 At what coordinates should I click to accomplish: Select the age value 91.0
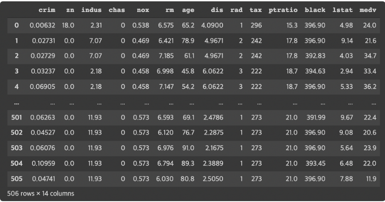pyautogui.click(x=188, y=148)
